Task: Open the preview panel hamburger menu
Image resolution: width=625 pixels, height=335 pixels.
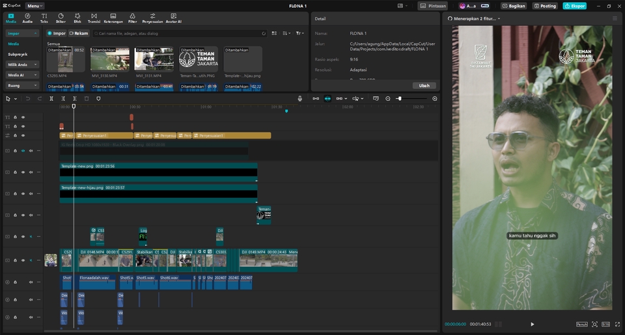Action: tap(615, 18)
